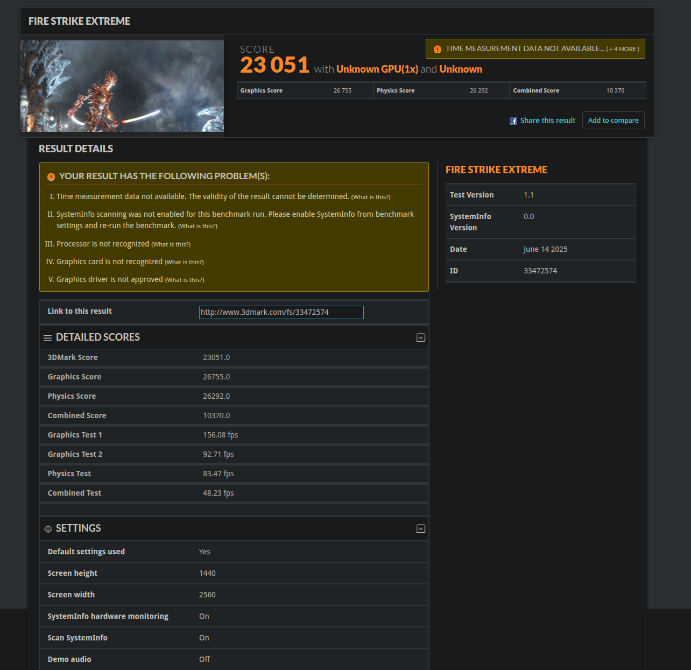Click the SystemInfo Version value 0.0
The width and height of the screenshot is (691, 670).
click(x=529, y=216)
